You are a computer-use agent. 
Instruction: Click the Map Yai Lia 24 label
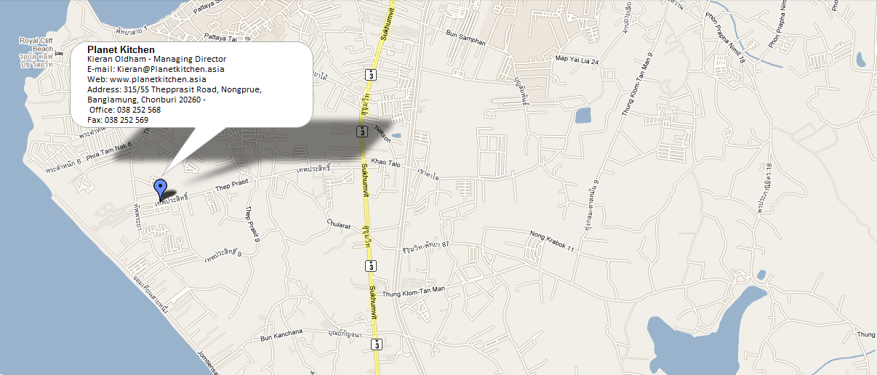coord(577,60)
